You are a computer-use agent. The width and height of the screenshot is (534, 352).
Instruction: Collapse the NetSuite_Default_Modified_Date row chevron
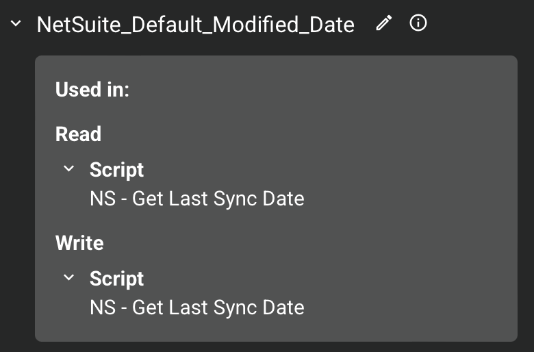16,25
